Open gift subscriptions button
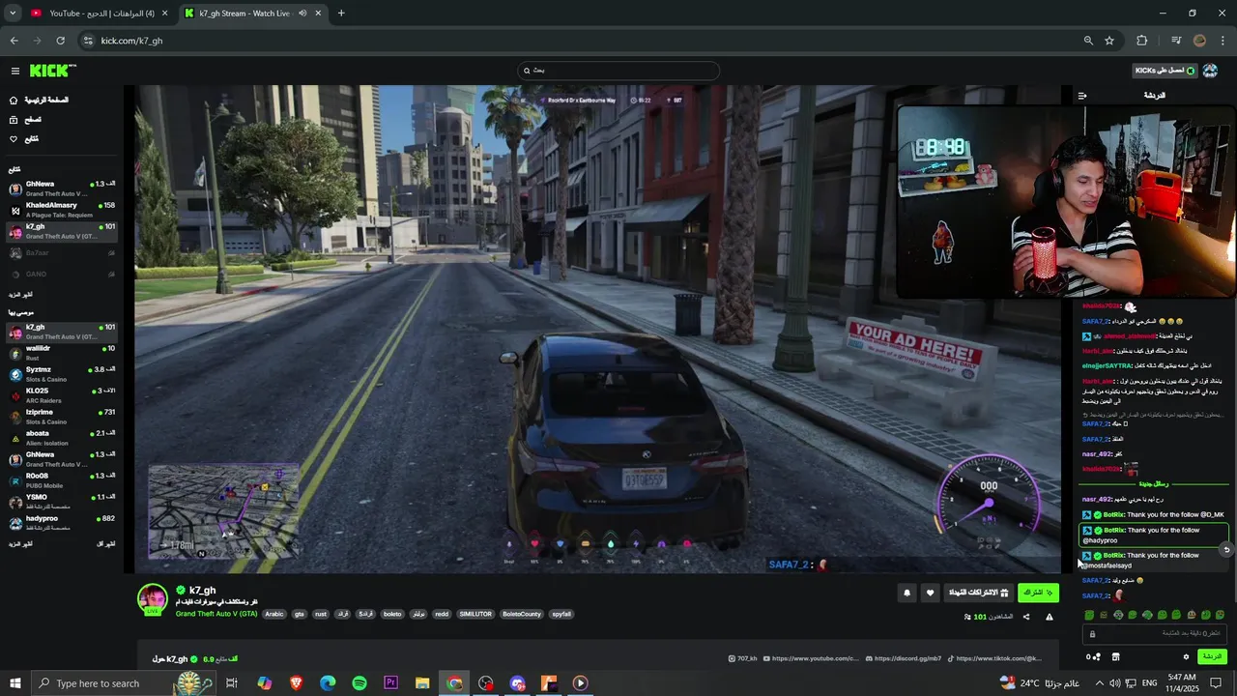Viewport: 1237px width, 696px height. pos(978,593)
